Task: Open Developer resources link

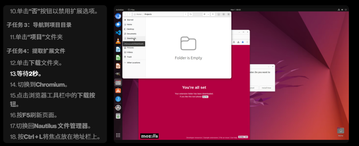Action: coord(194,138)
